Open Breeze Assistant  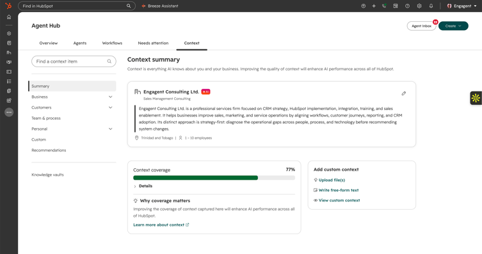(x=160, y=6)
